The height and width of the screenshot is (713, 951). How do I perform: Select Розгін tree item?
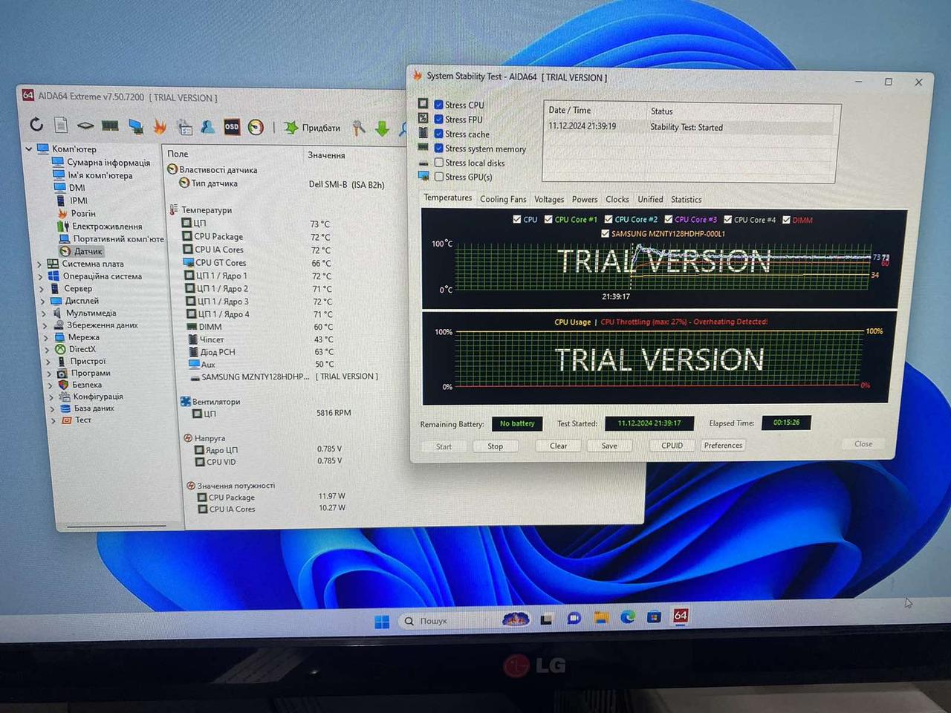[83, 213]
